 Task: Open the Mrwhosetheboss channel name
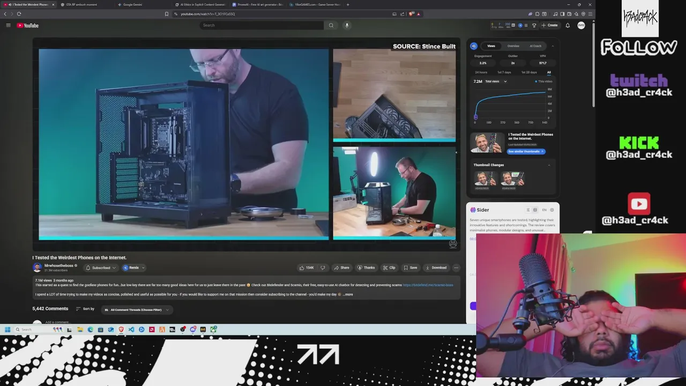pyautogui.click(x=59, y=265)
